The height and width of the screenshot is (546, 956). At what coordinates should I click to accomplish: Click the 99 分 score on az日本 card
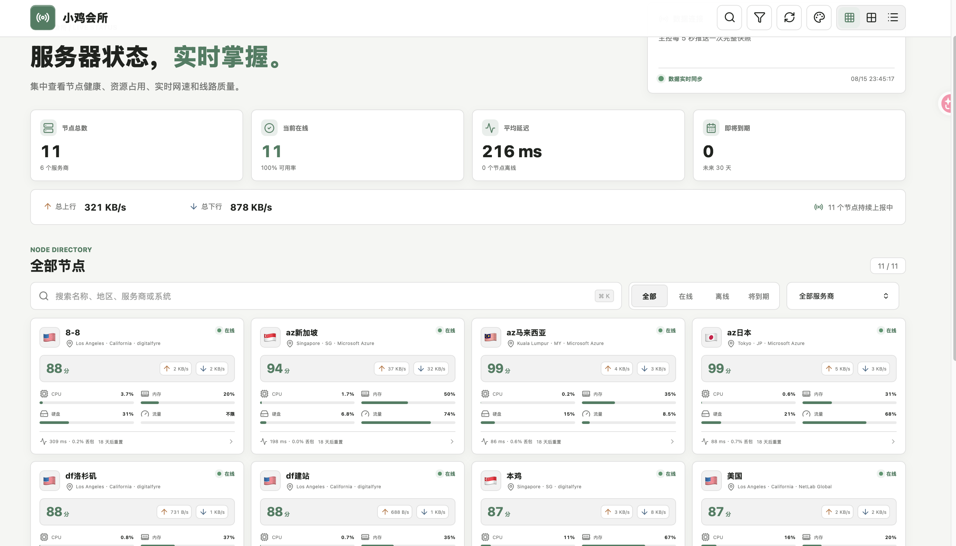click(719, 369)
